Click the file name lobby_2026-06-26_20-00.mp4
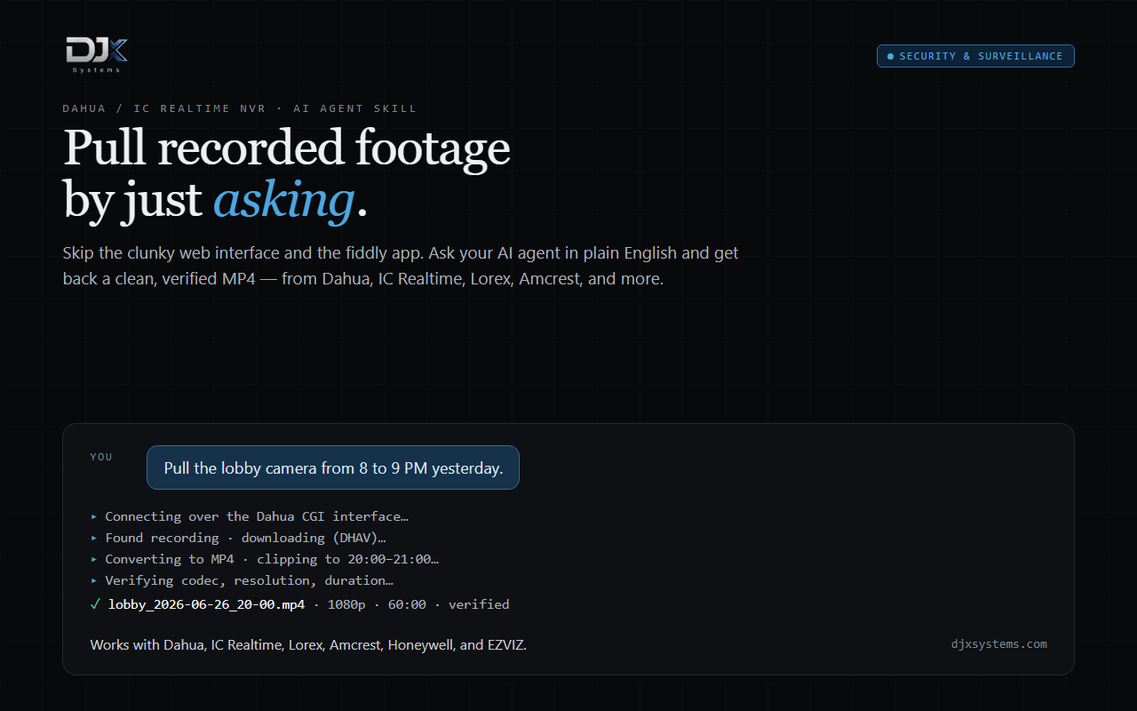Image resolution: width=1137 pixels, height=711 pixels. pos(207,604)
